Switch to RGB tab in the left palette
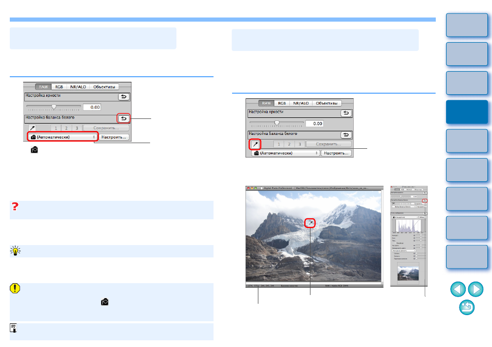 pos(59,86)
